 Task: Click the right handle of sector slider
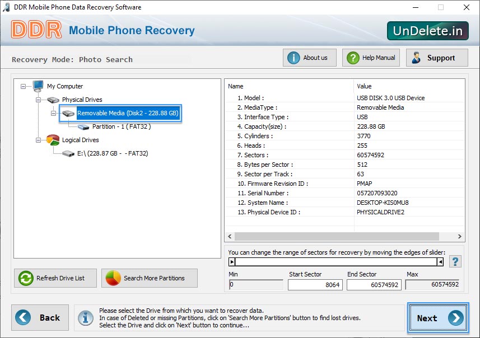tap(440, 262)
